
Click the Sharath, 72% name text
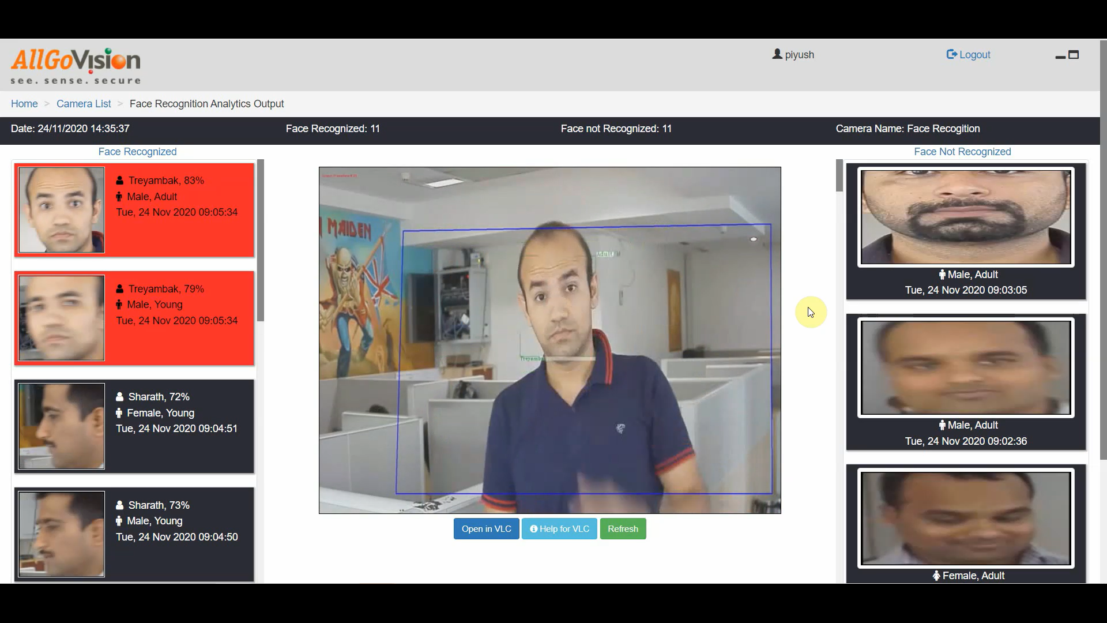[159, 397]
